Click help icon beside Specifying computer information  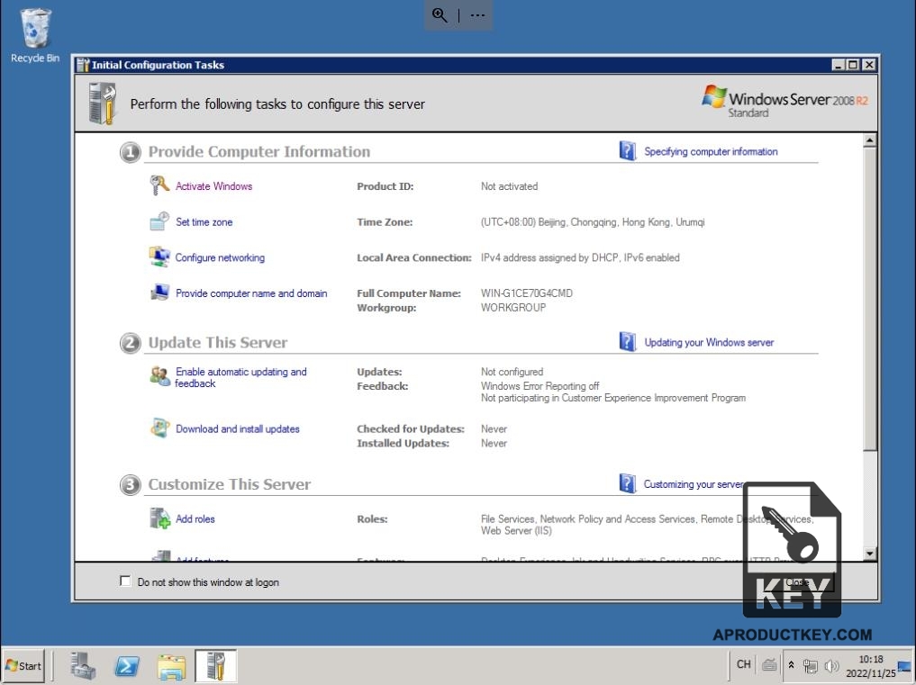(x=628, y=150)
